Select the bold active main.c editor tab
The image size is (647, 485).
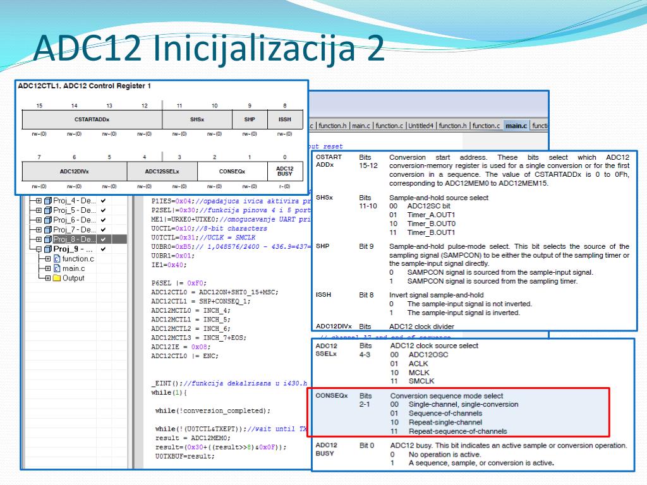pos(516,126)
